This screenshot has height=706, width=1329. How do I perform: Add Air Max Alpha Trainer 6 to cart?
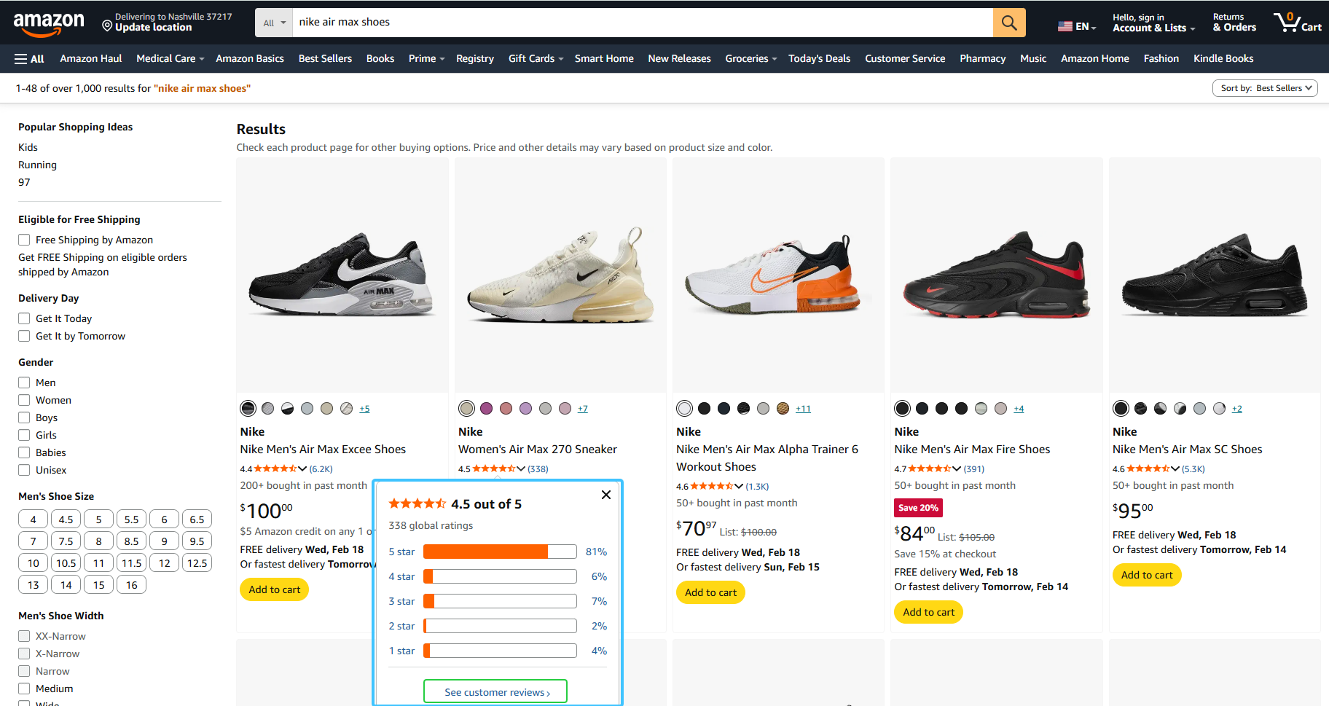tap(710, 592)
